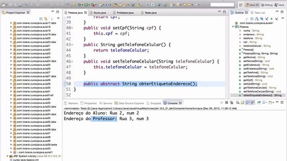Toggle Hide Fields in Outline toolbar
The width and height of the screenshot is (287, 161).
(262, 19)
